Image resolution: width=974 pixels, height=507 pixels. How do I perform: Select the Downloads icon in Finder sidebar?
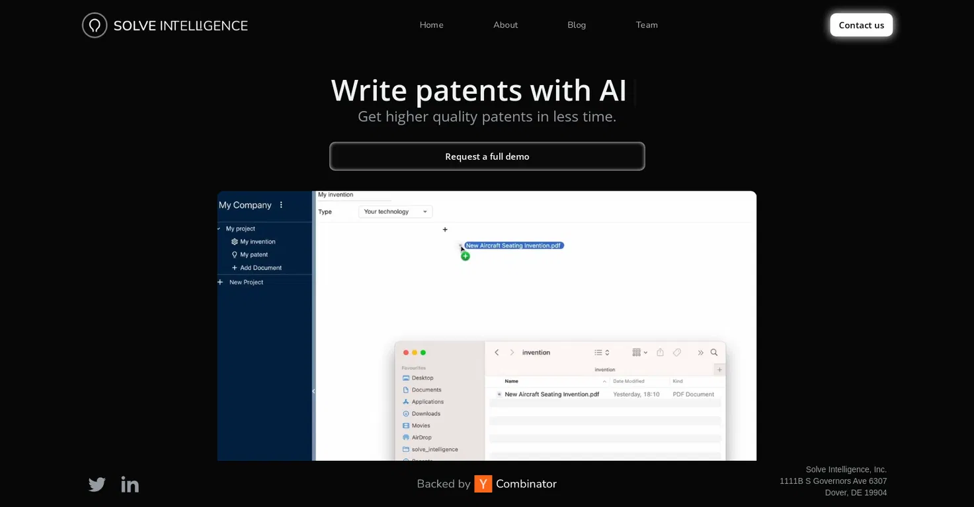pos(406,414)
